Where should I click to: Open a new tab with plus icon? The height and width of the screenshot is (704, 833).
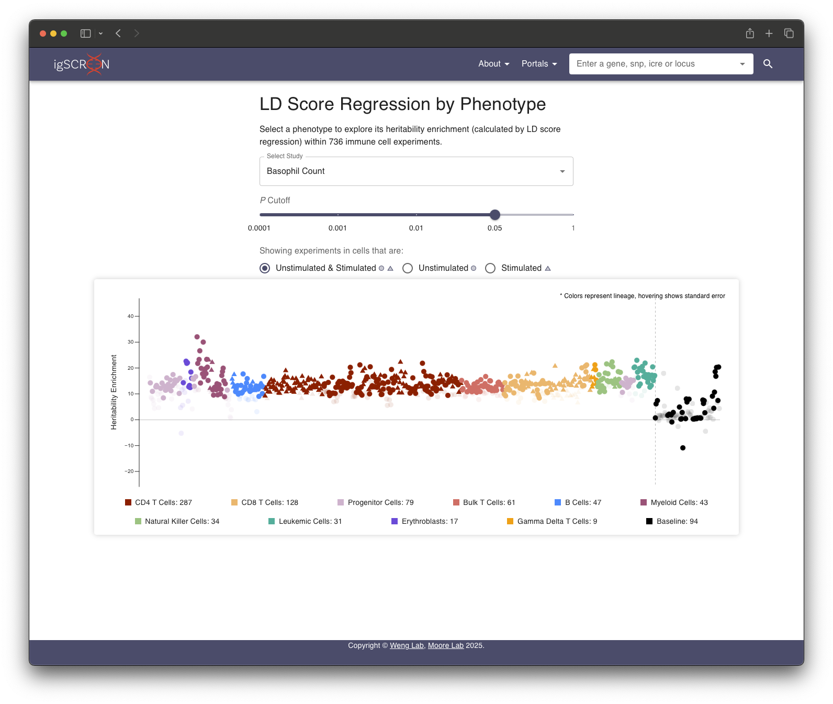pos(769,34)
